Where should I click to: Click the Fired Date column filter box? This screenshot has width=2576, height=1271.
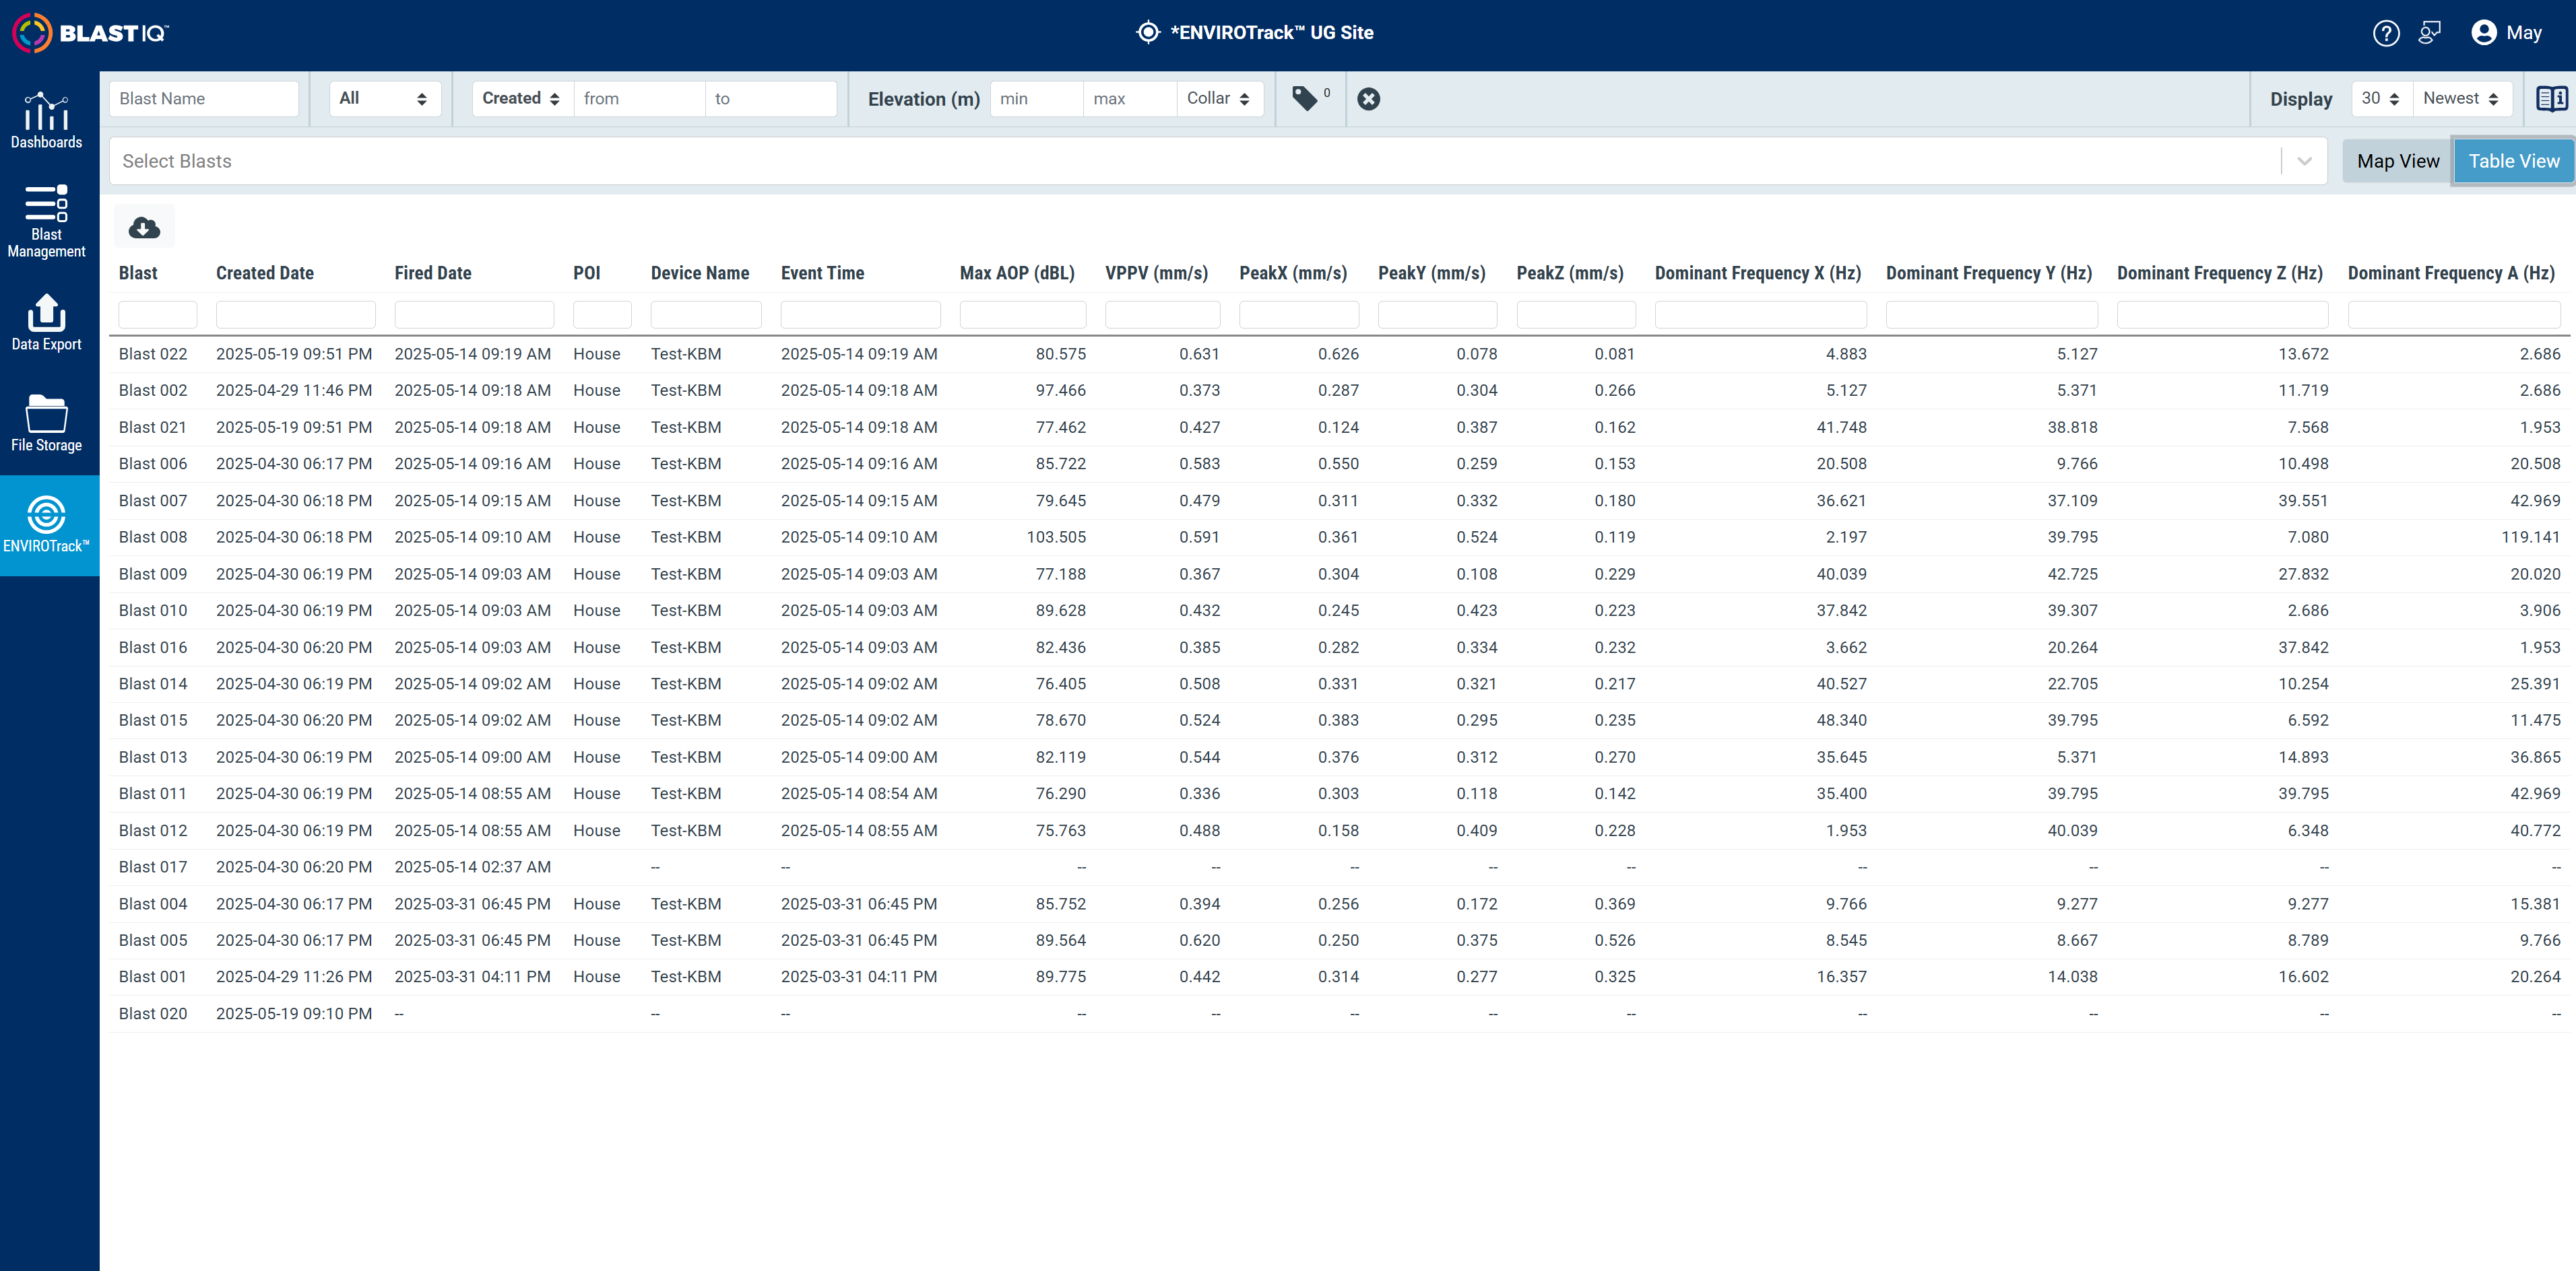tap(474, 314)
